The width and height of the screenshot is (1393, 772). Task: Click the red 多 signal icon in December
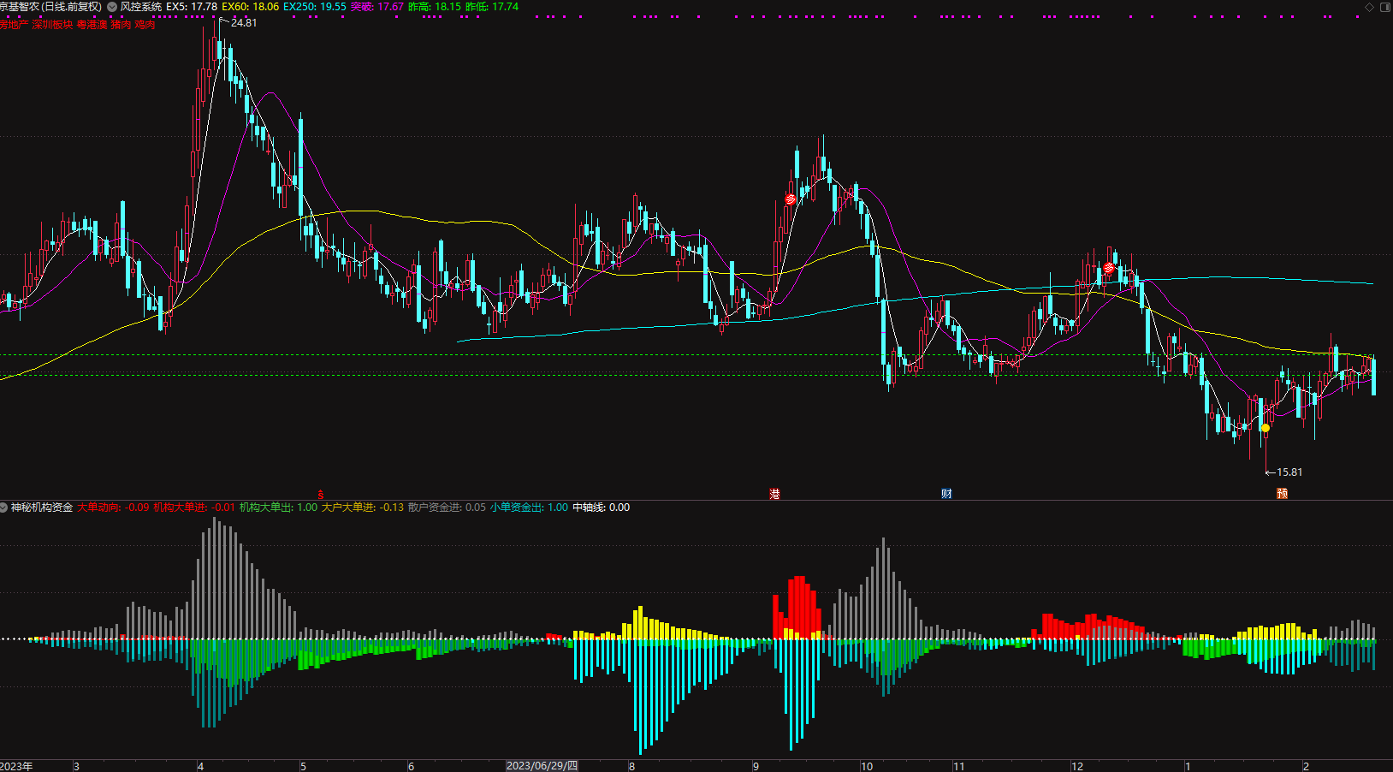pos(1109,269)
